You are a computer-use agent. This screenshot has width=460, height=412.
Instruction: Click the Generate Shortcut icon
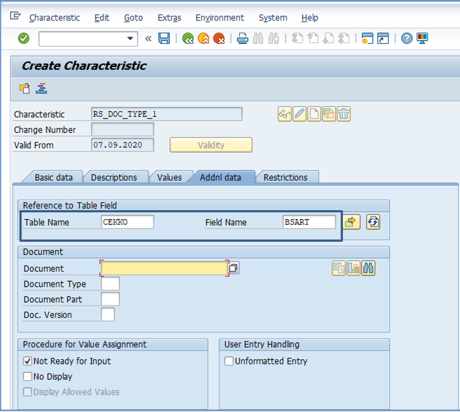[x=383, y=38]
